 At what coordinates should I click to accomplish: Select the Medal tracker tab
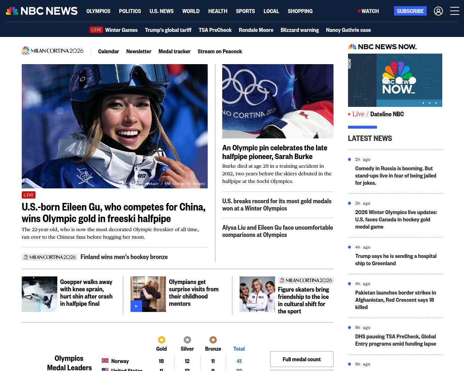(x=174, y=51)
